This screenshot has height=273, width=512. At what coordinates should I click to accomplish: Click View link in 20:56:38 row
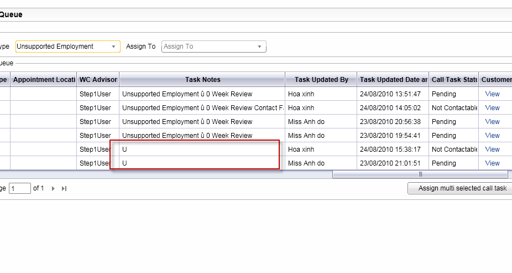492,122
